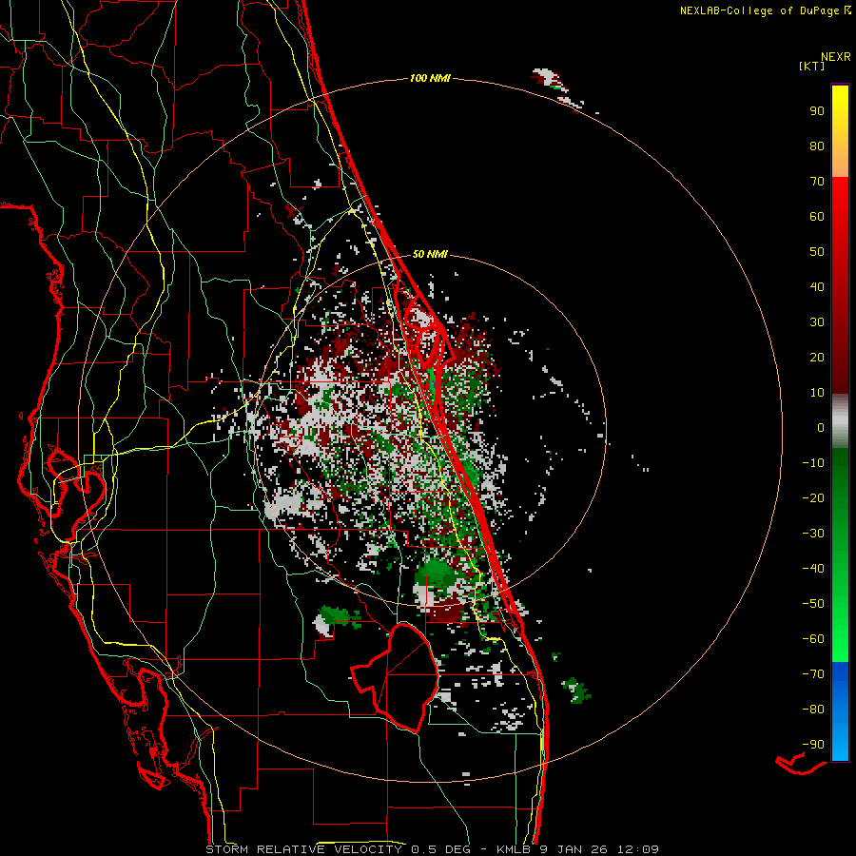This screenshot has height=856, width=856.
Task: Select the positive 20 scale value
Action: (x=817, y=358)
